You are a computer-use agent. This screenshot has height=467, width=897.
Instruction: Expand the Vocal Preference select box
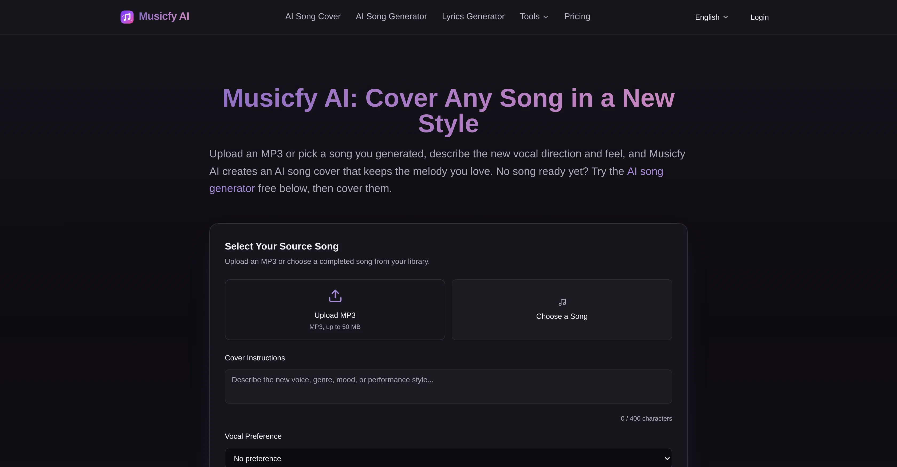tap(448, 458)
